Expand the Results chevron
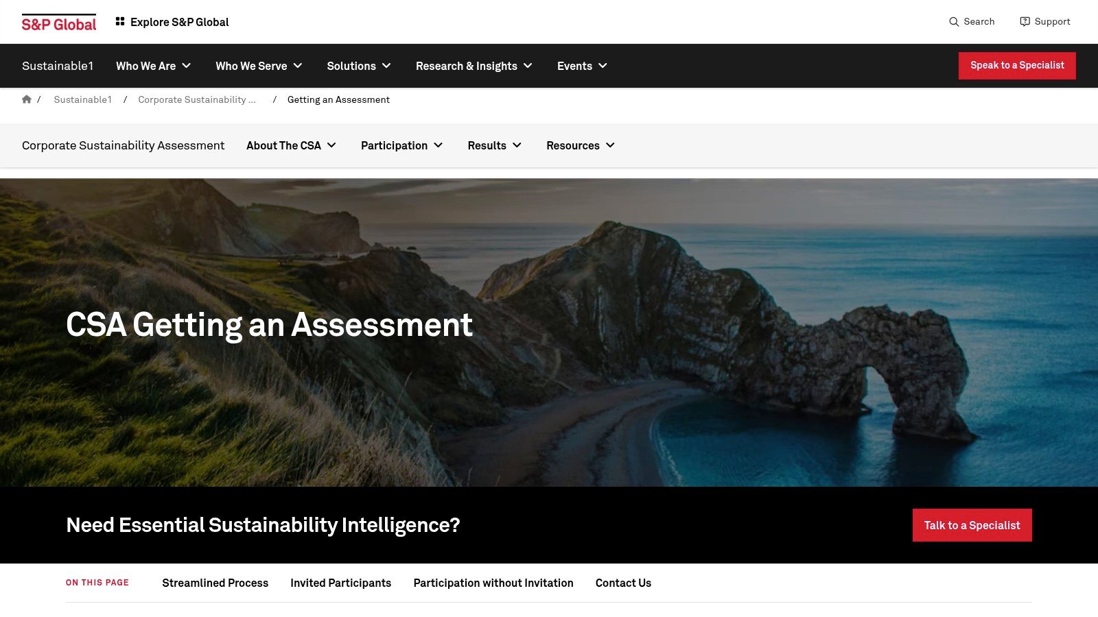 click(x=517, y=145)
